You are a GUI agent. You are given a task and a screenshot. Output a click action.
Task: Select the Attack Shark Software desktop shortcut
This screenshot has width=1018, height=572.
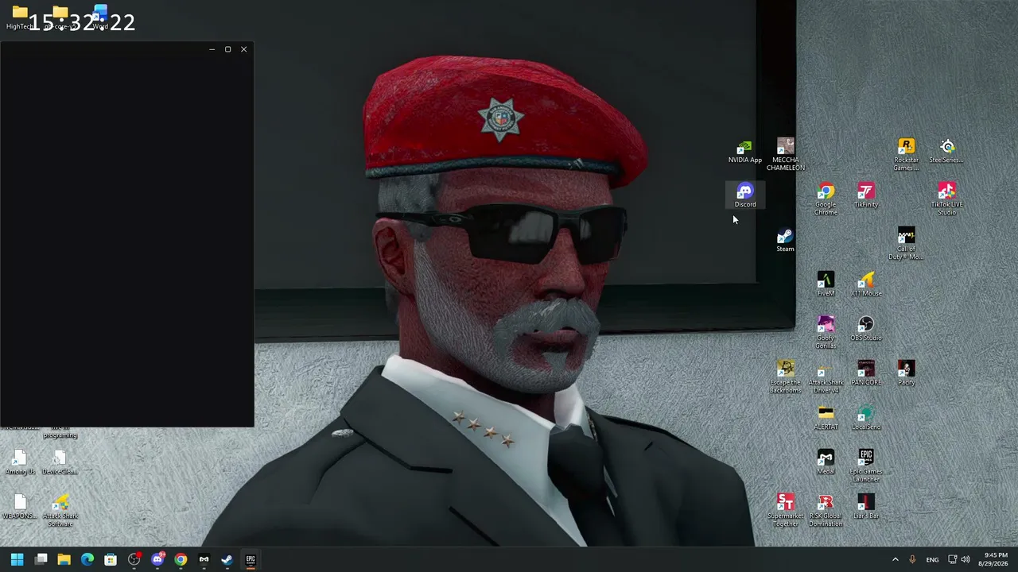pos(60,511)
